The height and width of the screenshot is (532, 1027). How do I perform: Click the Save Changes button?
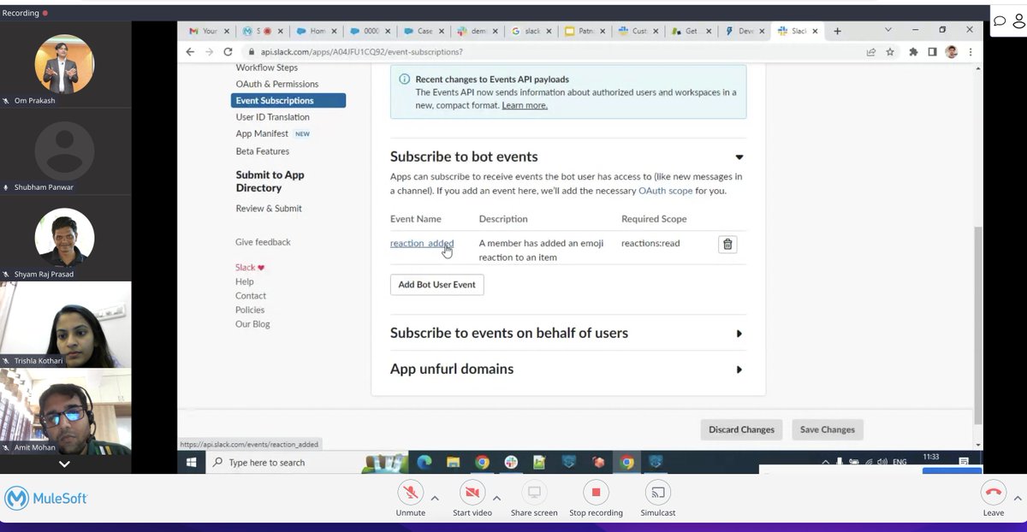tap(827, 429)
